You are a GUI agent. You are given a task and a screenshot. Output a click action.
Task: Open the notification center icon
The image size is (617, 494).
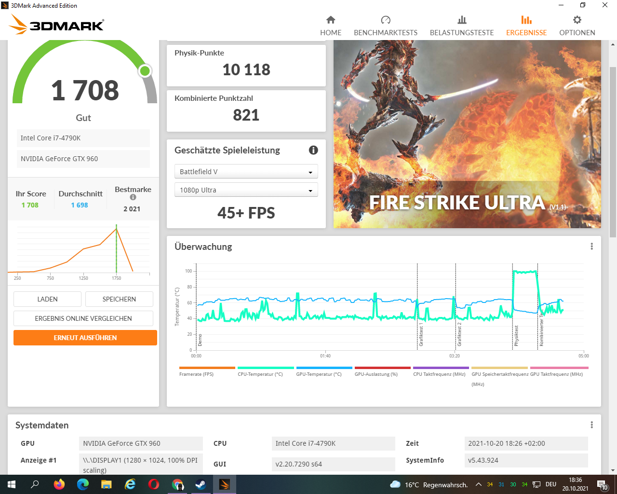point(603,484)
